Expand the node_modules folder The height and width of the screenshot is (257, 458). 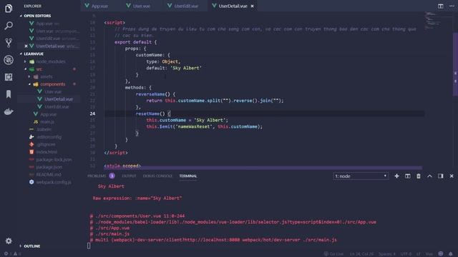(51, 61)
